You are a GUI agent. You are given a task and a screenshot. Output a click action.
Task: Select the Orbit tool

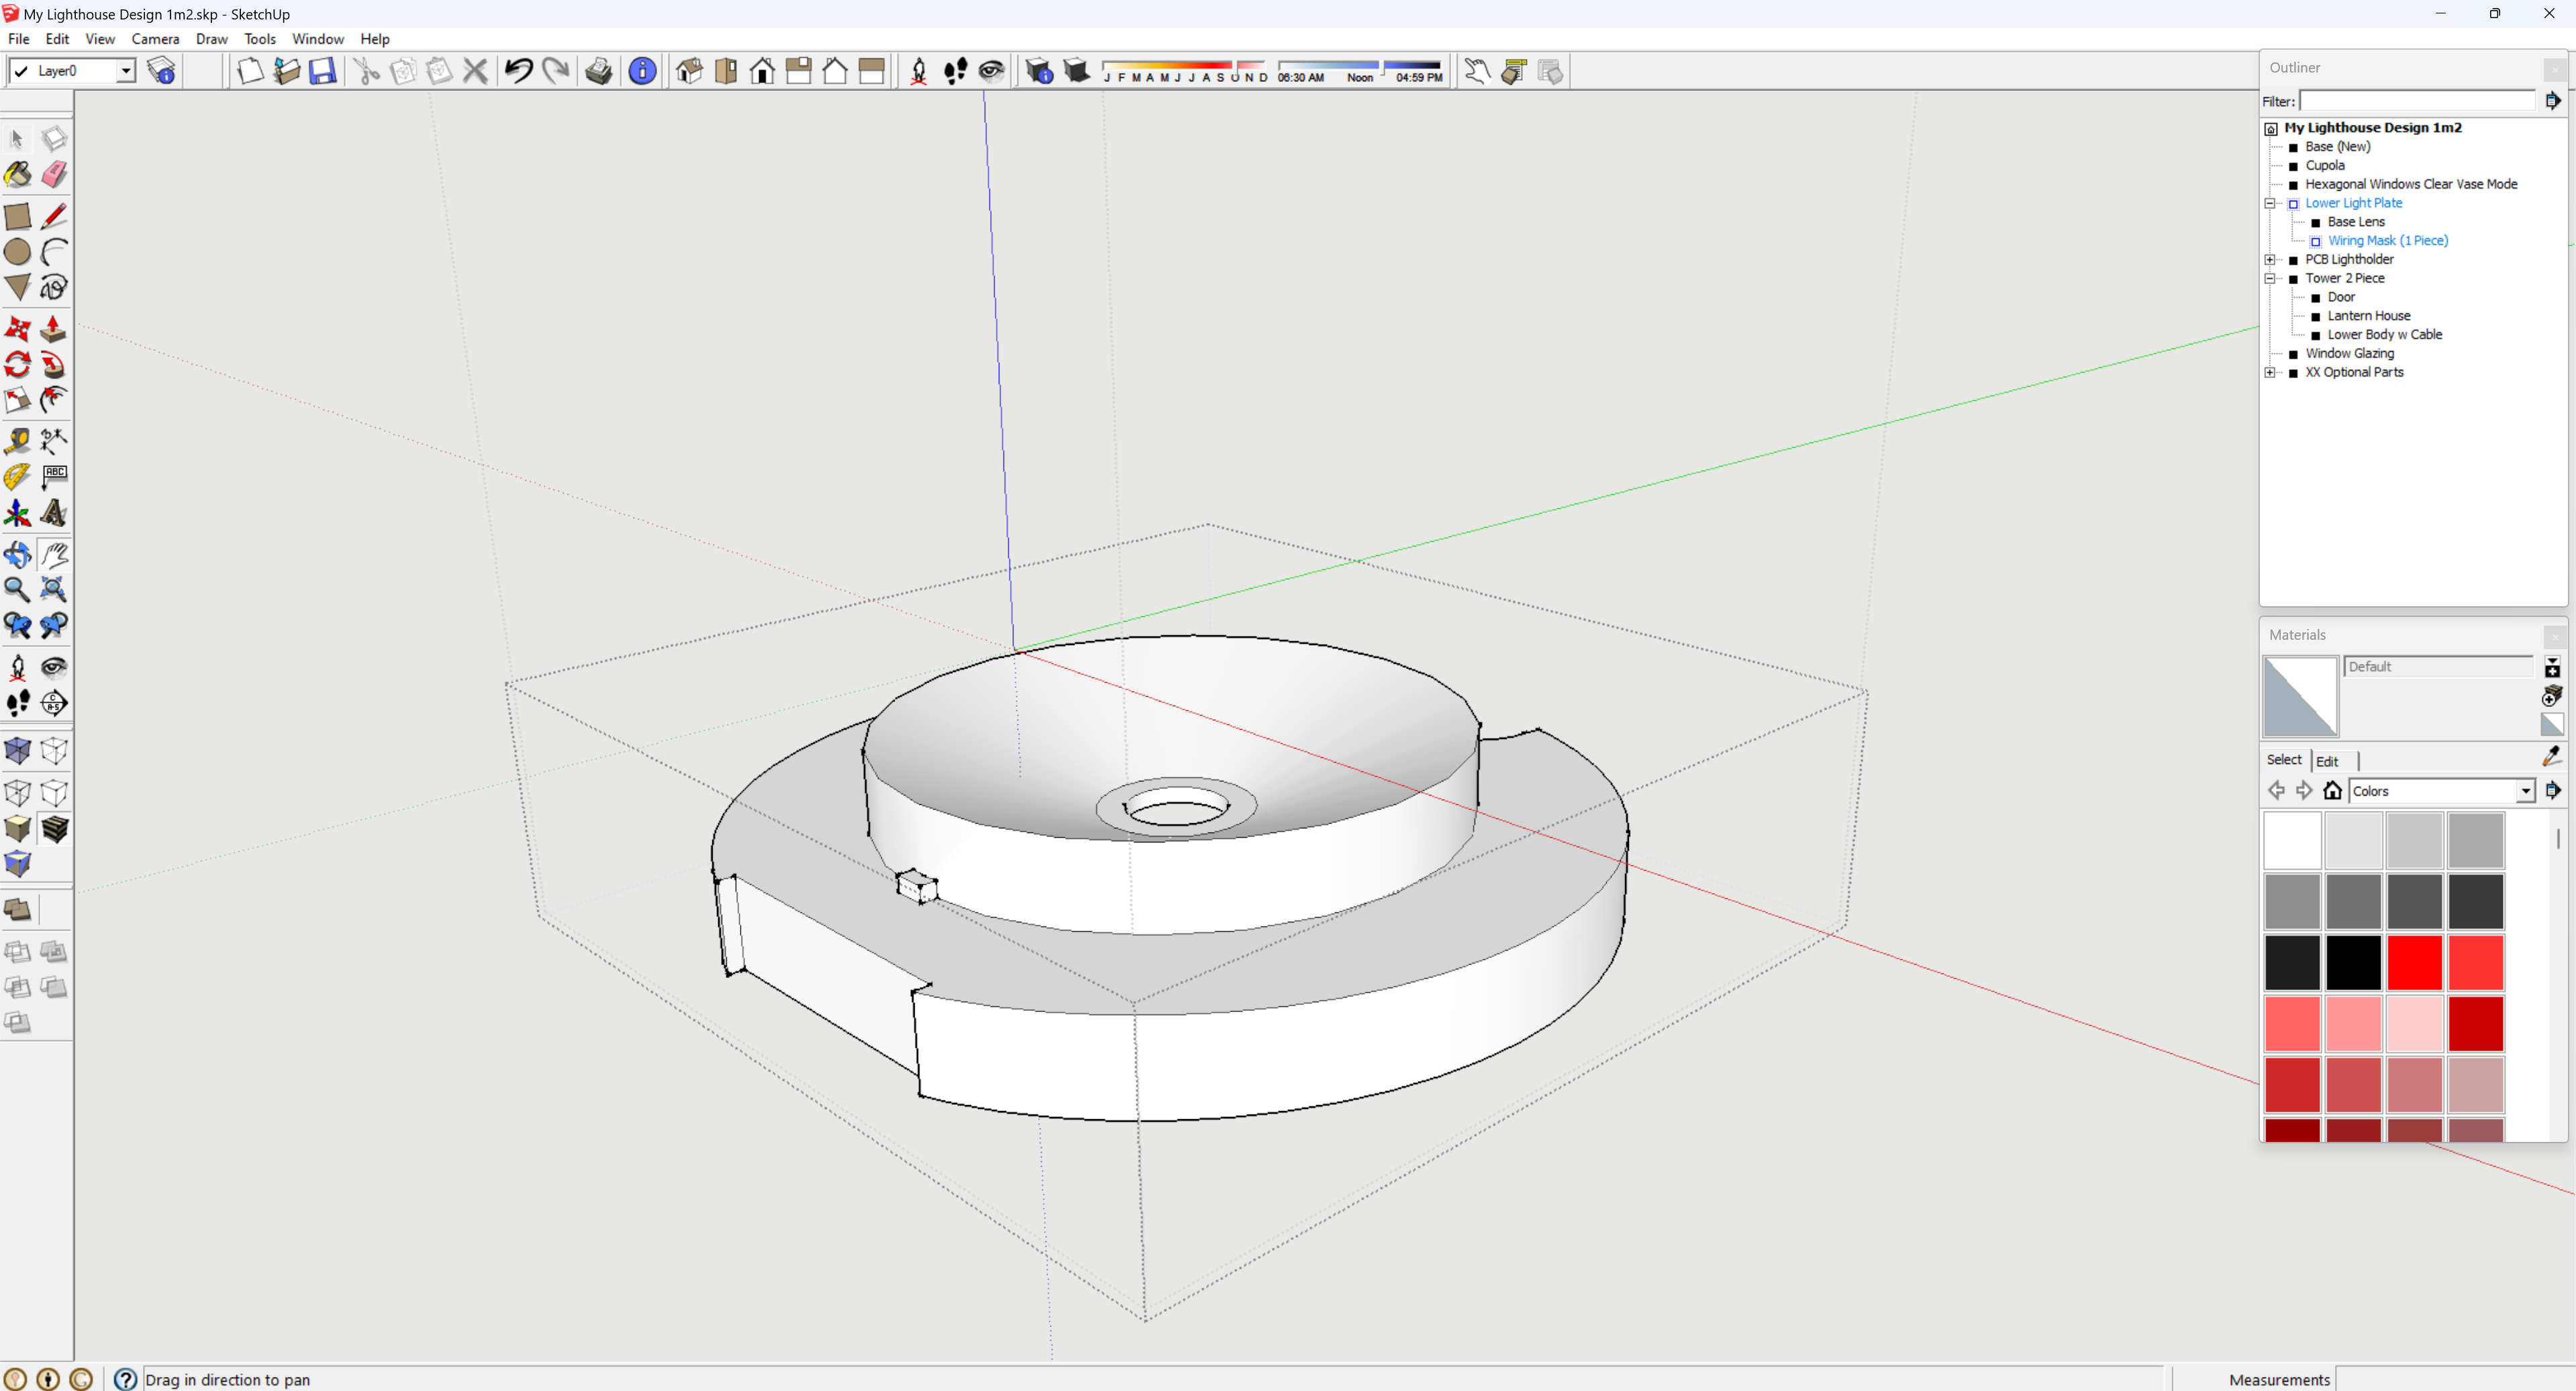[17, 554]
